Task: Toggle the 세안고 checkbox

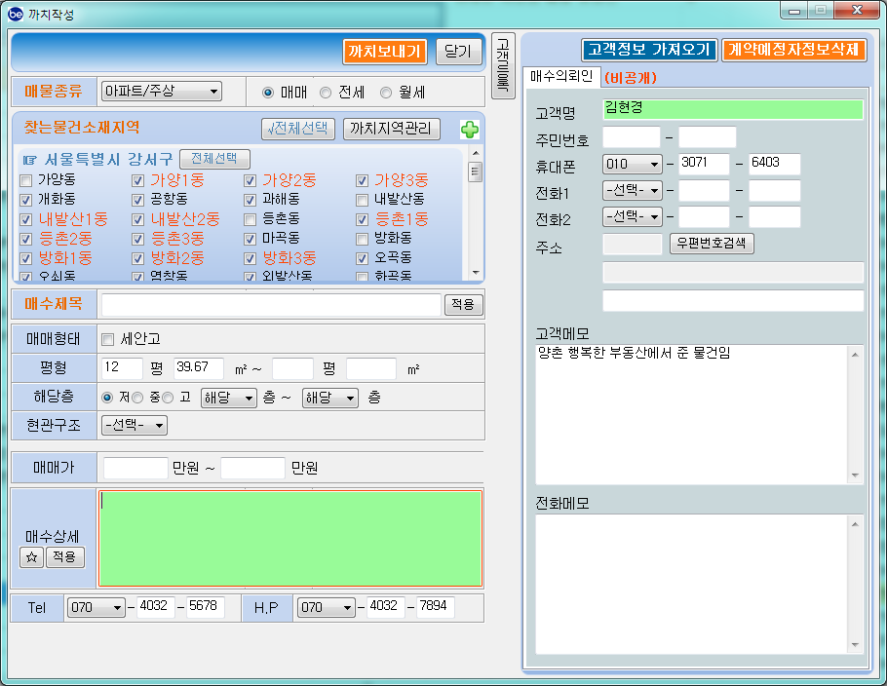Action: 108,339
